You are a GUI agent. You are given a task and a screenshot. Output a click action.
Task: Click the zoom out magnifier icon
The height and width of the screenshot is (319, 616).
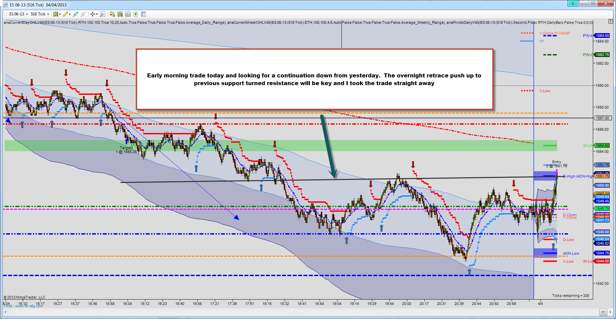point(83,14)
